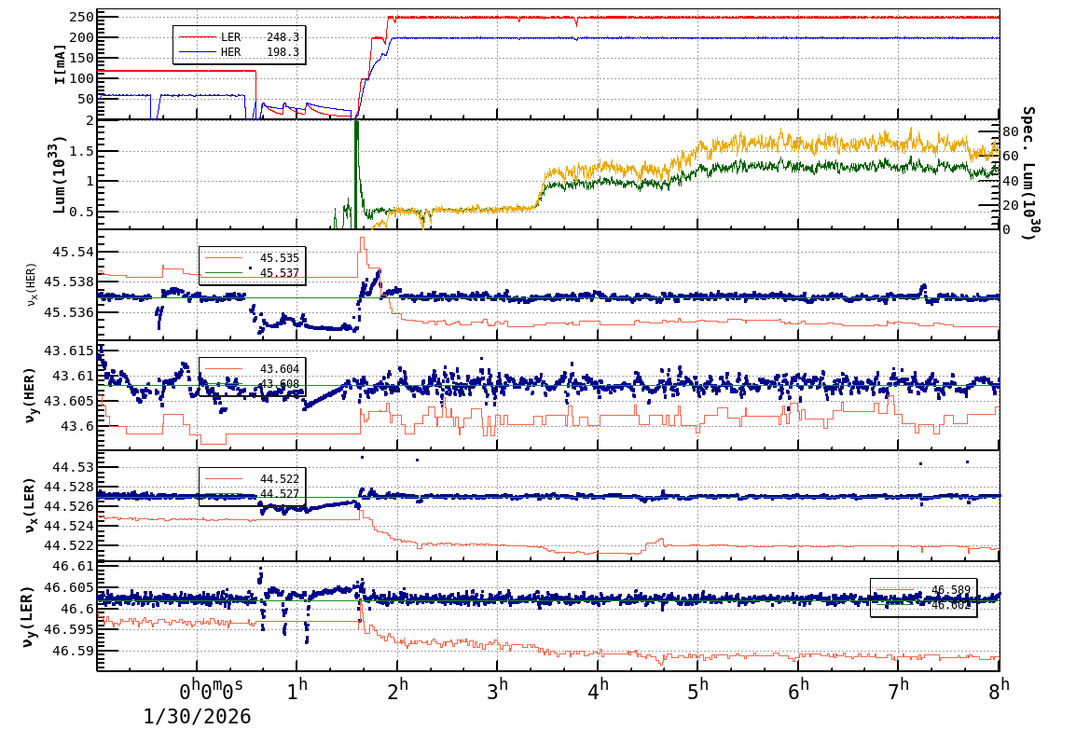Viewport: 1076px width, 729px height.
Task: Click the 46.589 legend value
Action: tap(951, 590)
